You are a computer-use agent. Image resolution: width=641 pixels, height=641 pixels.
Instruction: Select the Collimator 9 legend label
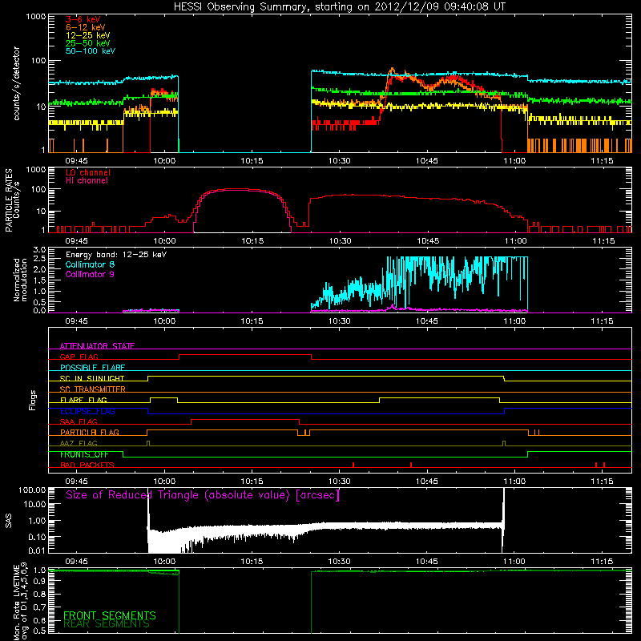click(x=90, y=274)
